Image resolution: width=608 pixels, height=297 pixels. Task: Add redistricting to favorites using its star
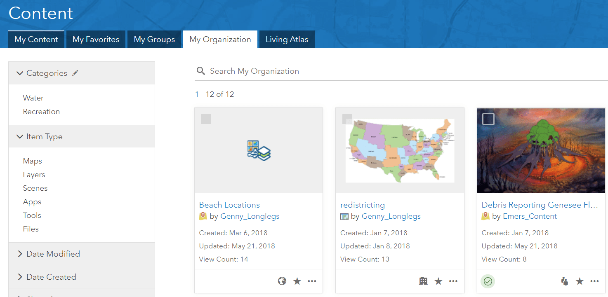438,281
